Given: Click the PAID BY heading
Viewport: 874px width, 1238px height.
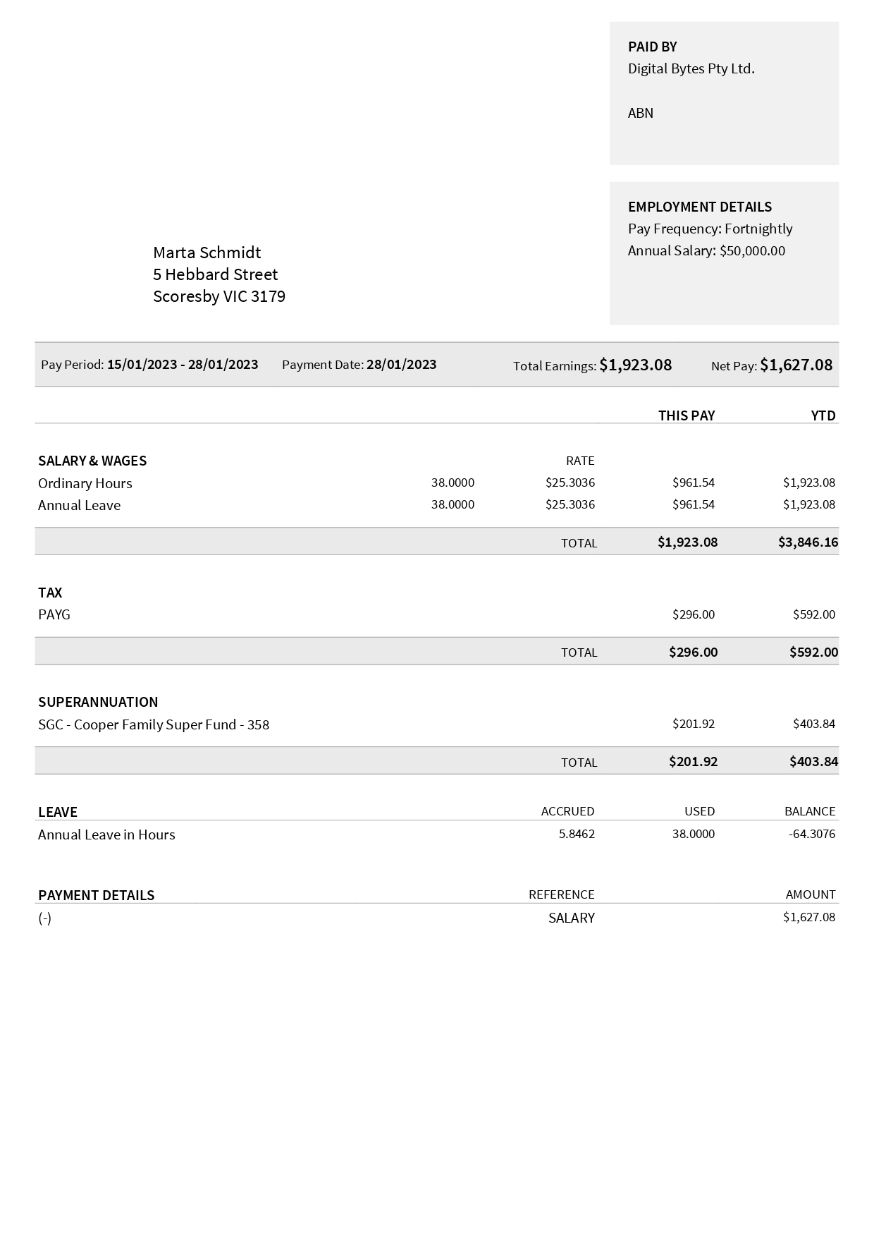Looking at the screenshot, I should (652, 47).
